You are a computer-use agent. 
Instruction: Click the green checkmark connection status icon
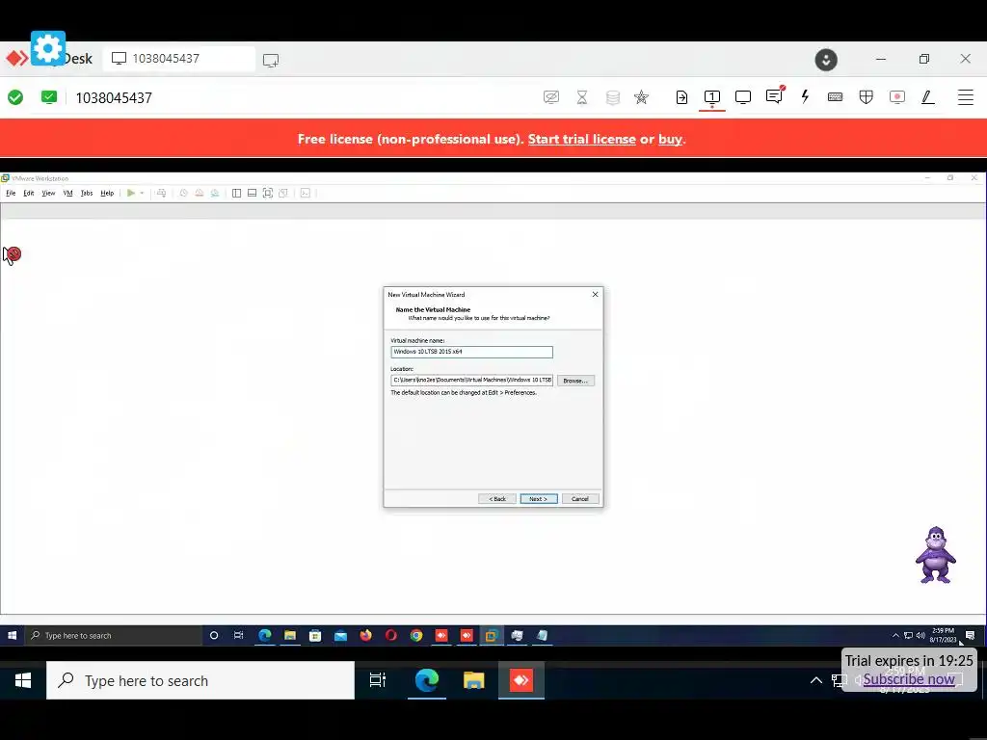[15, 97]
